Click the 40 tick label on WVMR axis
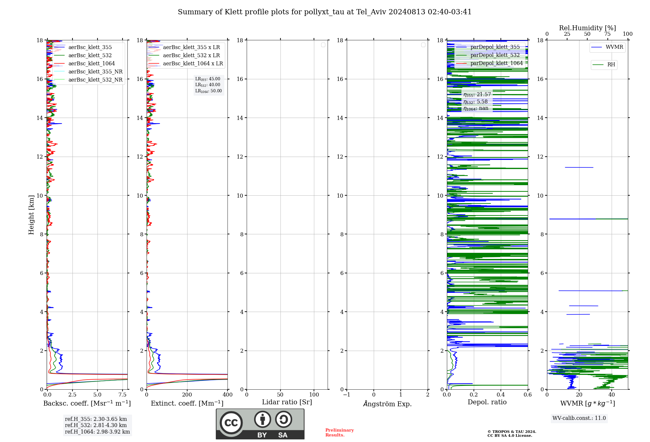This screenshot has width=650, height=442. (612, 395)
